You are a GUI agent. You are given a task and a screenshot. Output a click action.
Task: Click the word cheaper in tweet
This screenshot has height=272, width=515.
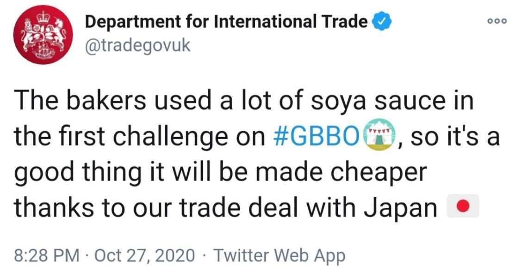(378, 173)
